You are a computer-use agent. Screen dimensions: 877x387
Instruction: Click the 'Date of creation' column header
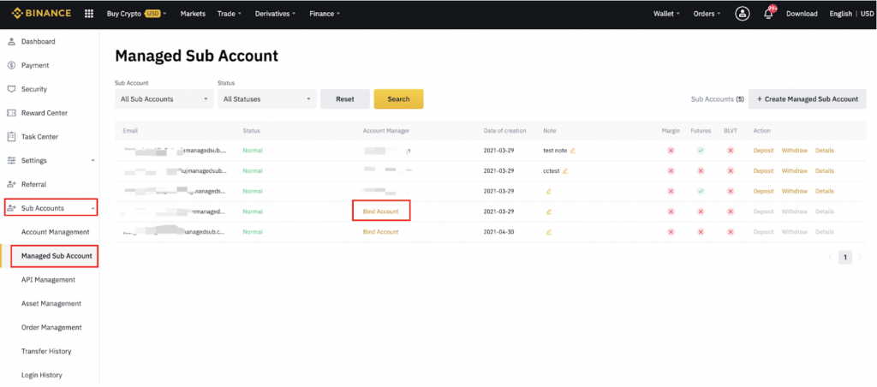504,131
